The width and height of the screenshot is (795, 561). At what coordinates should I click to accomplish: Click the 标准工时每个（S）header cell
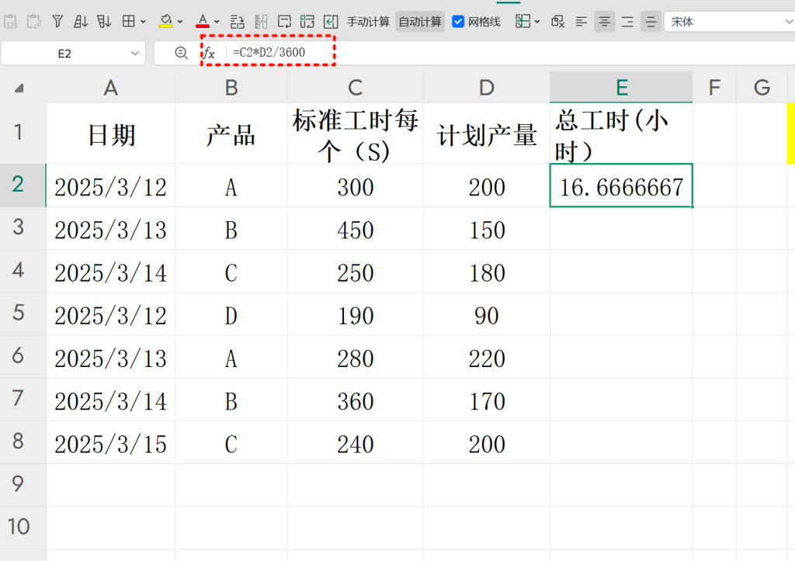(355, 133)
